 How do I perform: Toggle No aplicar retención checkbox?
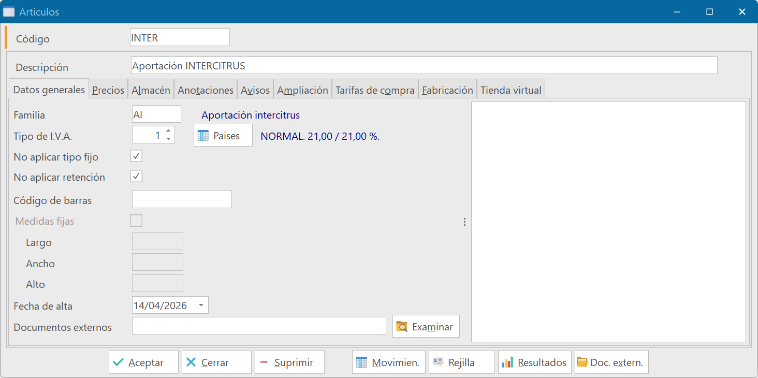tap(136, 177)
